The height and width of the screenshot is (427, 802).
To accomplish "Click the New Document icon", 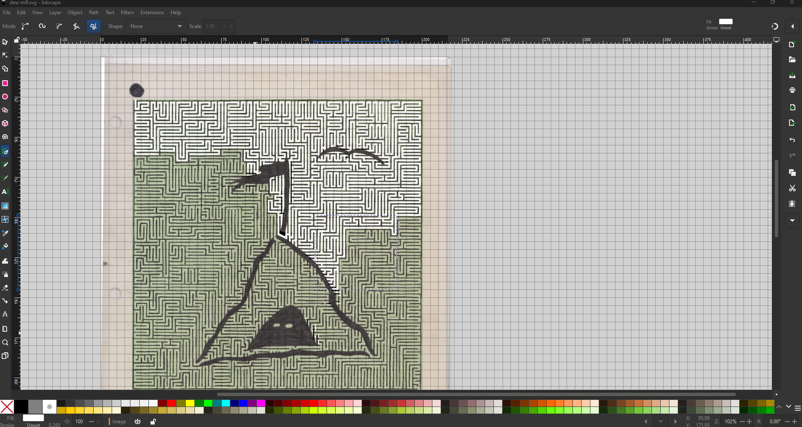I will pyautogui.click(x=792, y=45).
